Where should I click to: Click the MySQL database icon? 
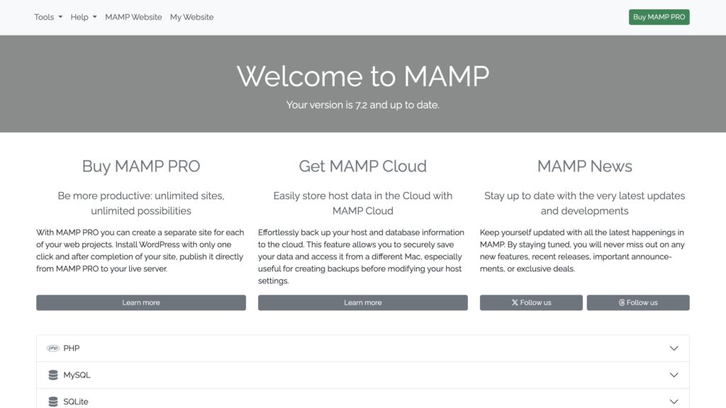[x=53, y=375]
